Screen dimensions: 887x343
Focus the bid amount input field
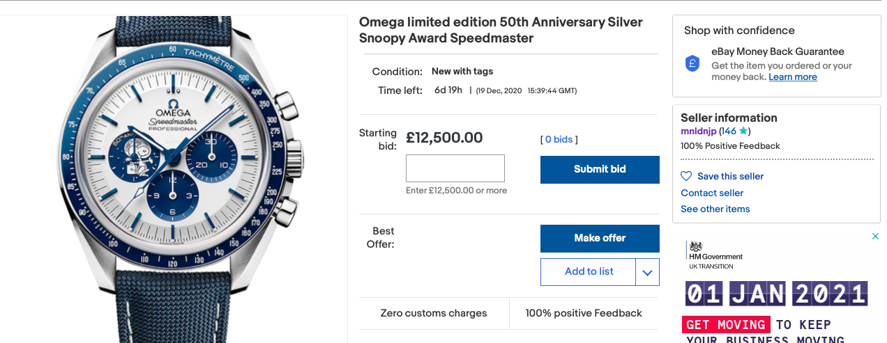tap(455, 169)
